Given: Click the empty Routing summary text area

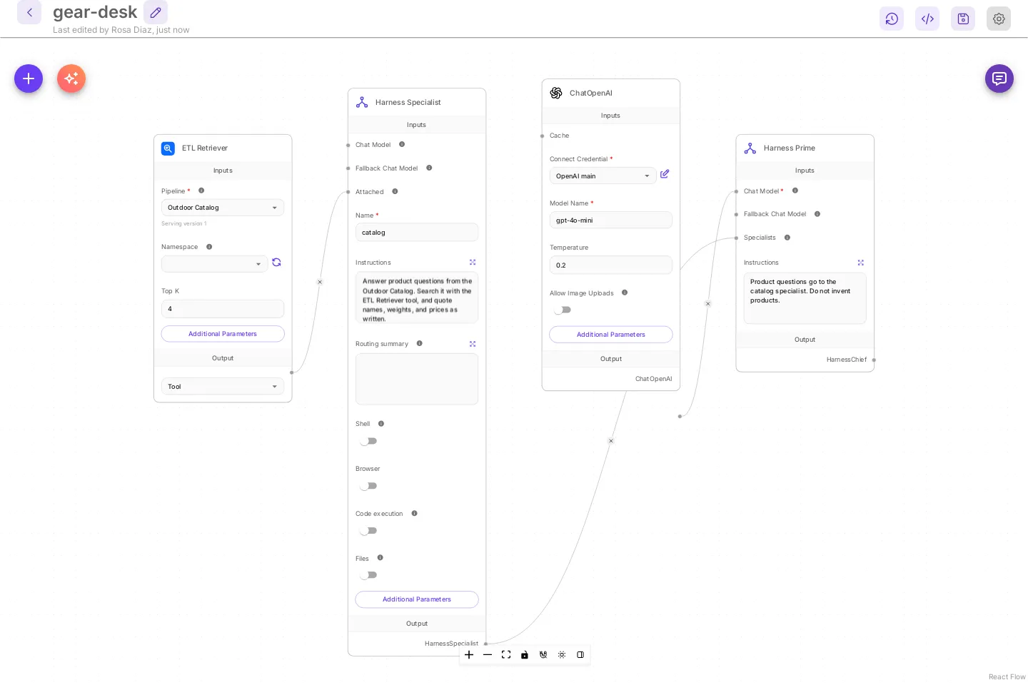Looking at the screenshot, I should 417,380.
